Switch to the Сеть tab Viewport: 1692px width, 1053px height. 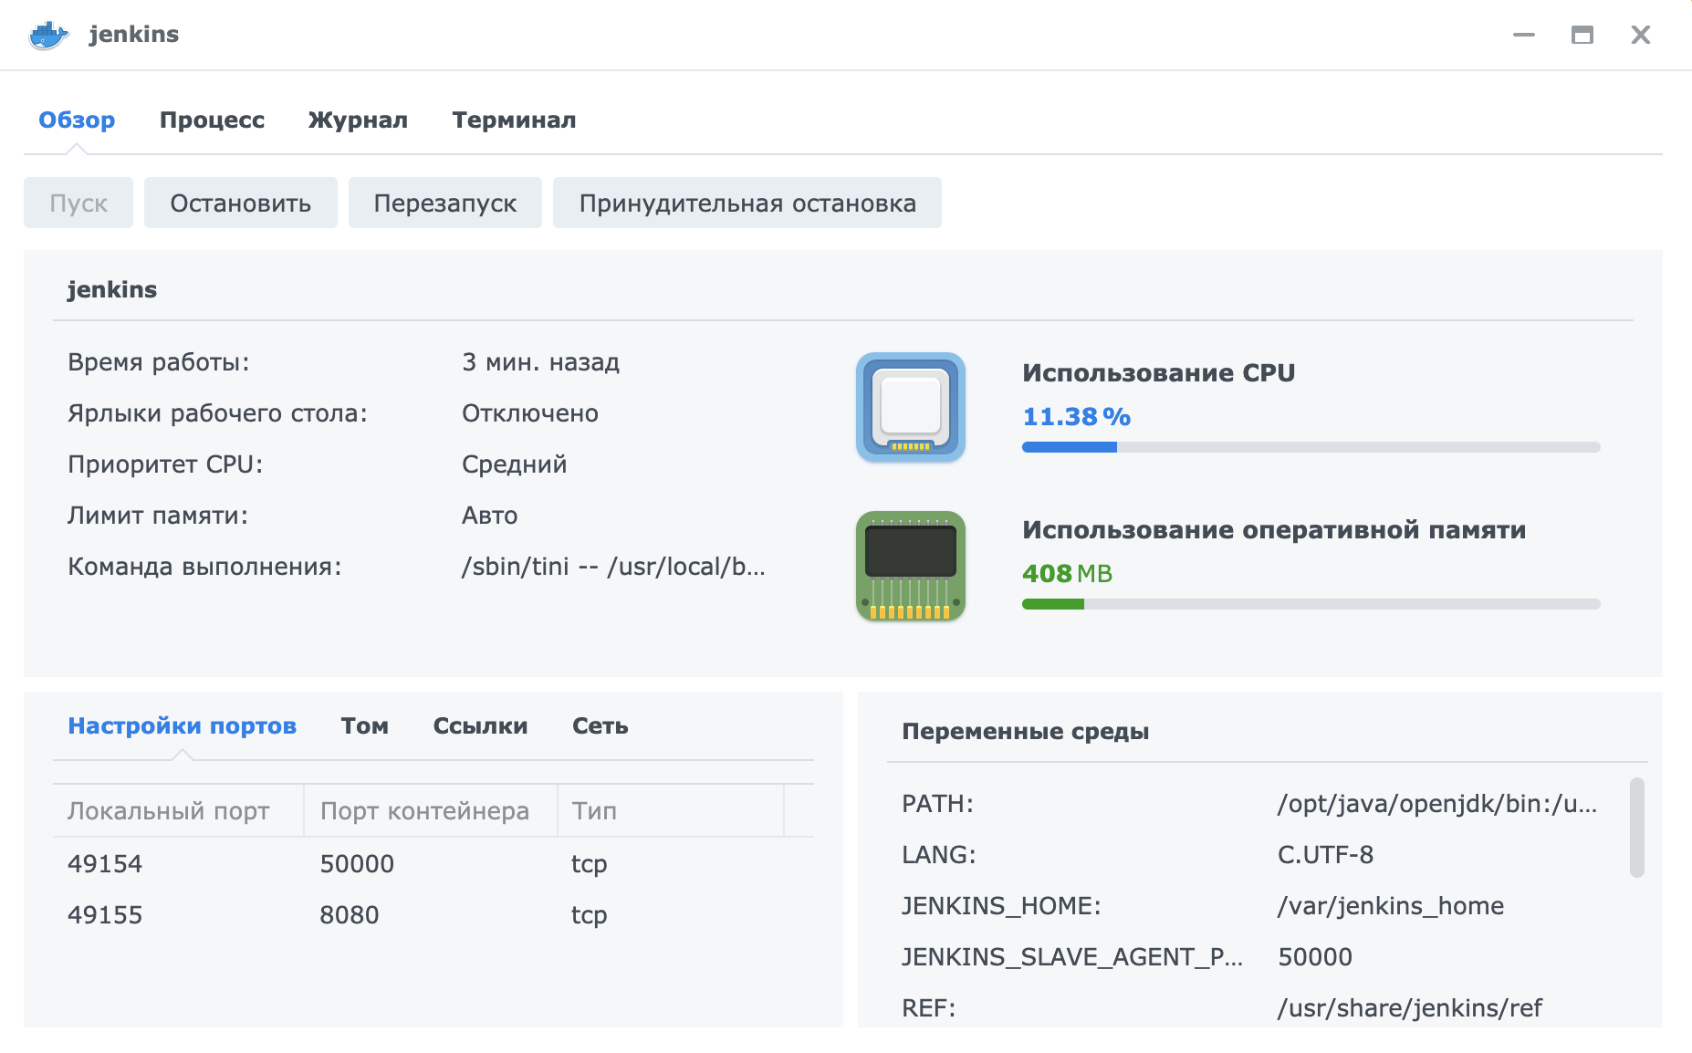point(600,726)
